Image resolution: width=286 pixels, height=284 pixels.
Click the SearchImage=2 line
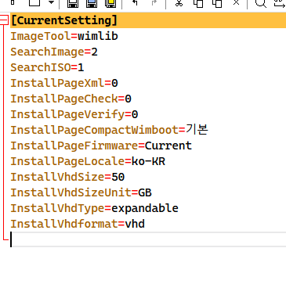(54, 52)
